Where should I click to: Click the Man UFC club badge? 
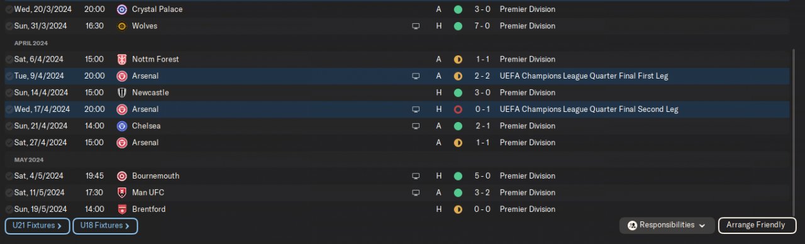pyautogui.click(x=121, y=192)
